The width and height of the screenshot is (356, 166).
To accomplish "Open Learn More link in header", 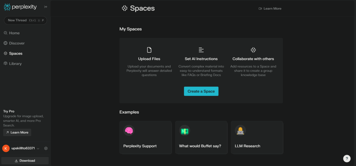I will [x=270, y=9].
